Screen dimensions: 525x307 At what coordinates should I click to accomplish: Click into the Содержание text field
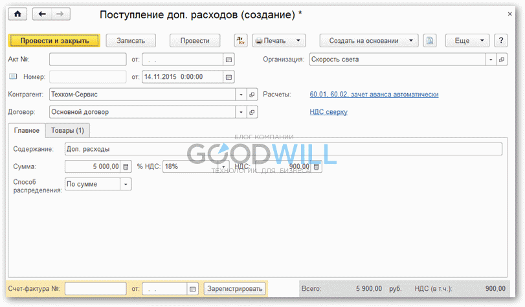(283, 149)
